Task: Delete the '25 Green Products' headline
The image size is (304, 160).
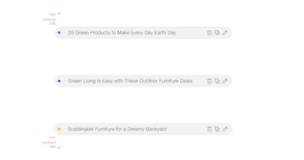Action: tap(209, 33)
